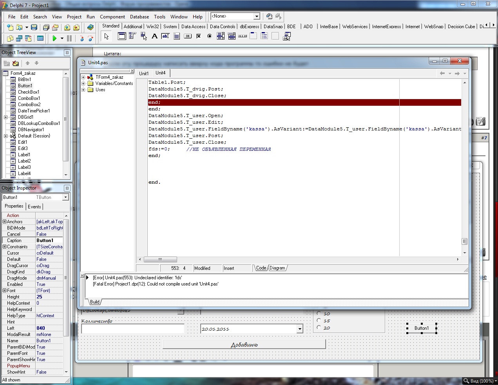Switch to the Unit1 editor tab
The height and width of the screenshot is (385, 498).
(144, 73)
